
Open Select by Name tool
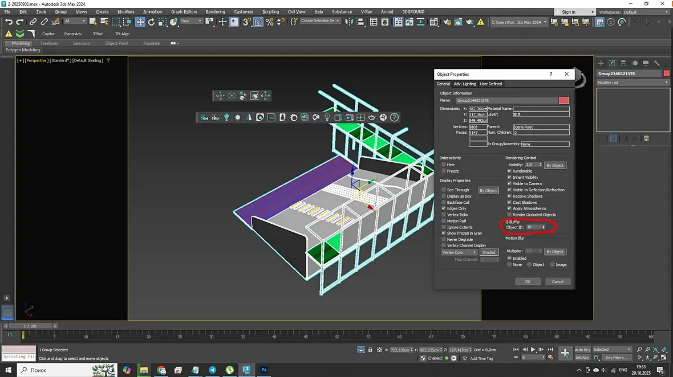[104, 22]
